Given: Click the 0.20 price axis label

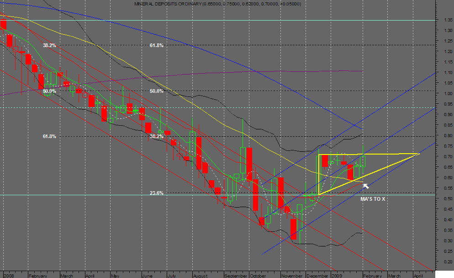Looking at the screenshot, I should (x=448, y=262).
